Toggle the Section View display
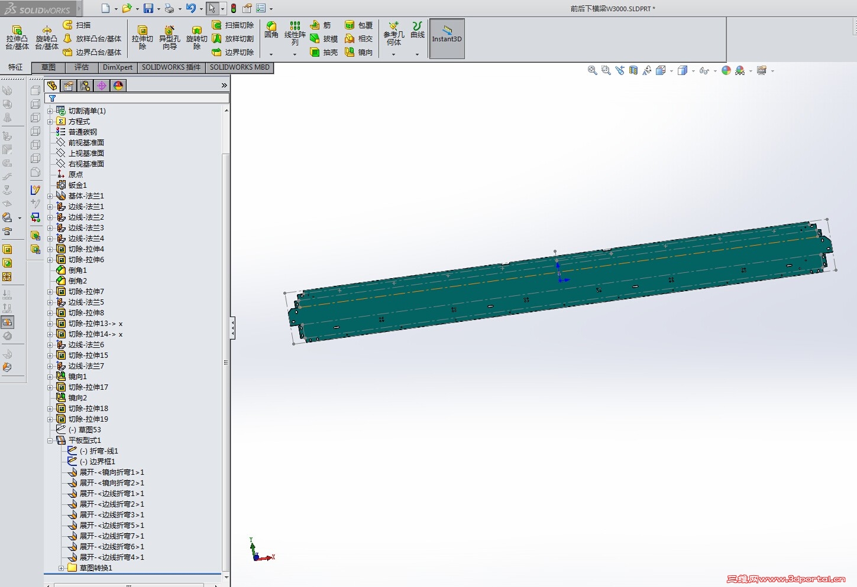Viewport: 857px width, 587px height. click(x=633, y=70)
